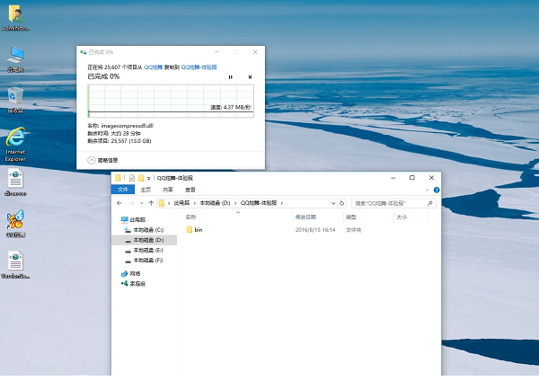This screenshot has width=539, height=390.
Task: Click the destination link QQ炫舞-体验服 in copy dialog
Action: pyautogui.click(x=199, y=67)
